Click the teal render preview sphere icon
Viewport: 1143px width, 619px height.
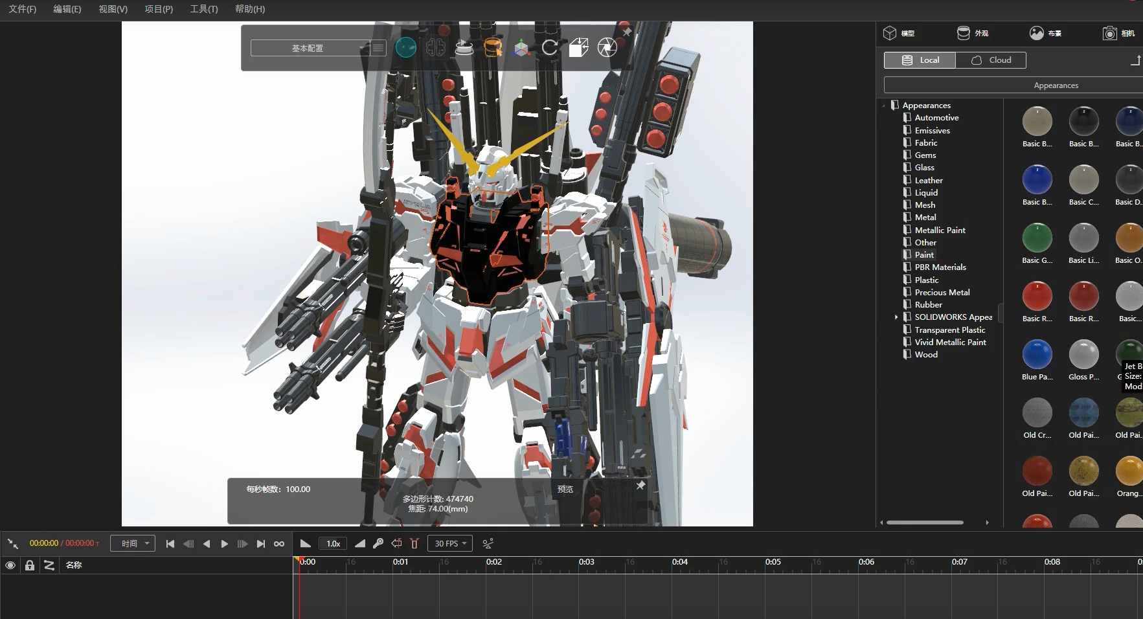point(405,47)
